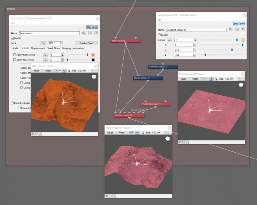Click frame-all icon in Surface layer Preview footer
Viewport: 257px width, 205px height.
tap(110, 196)
